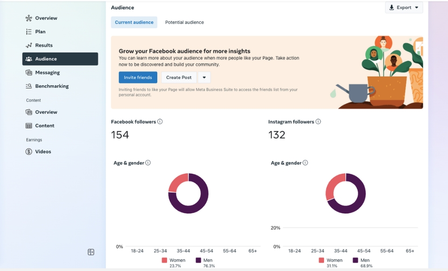Click the Invite friends button
Image resolution: width=448 pixels, height=271 pixels.
[138, 77]
